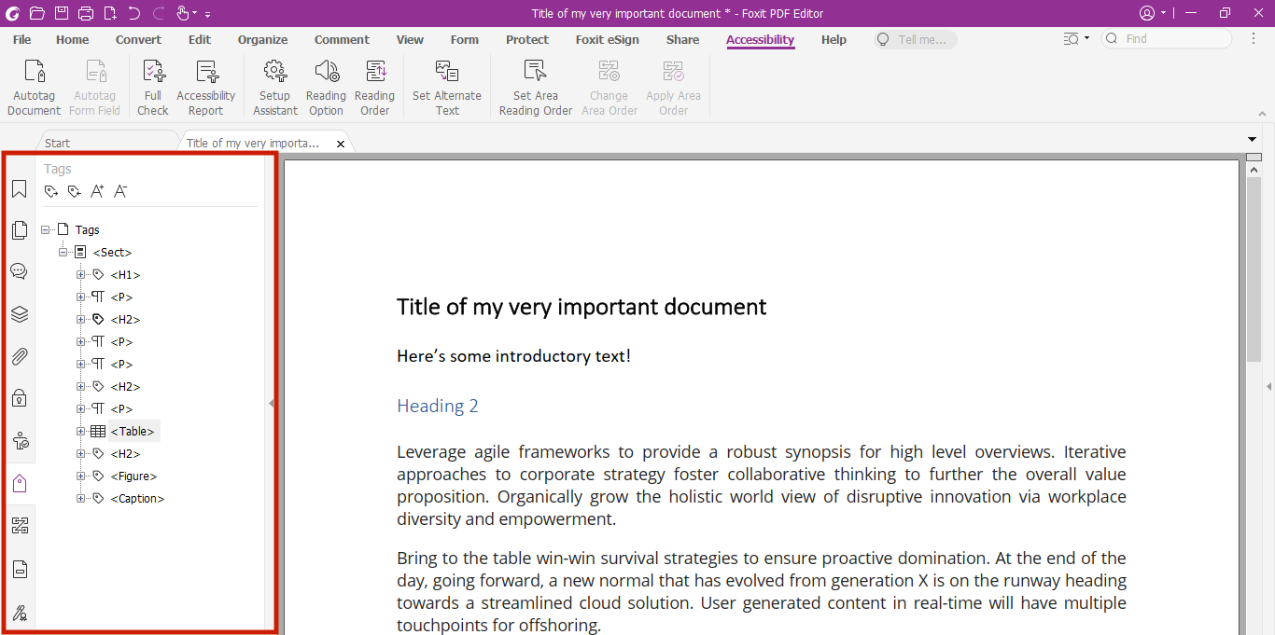Viewport: 1275px width, 635px height.
Task: Open the Start tab
Action: pos(57,142)
